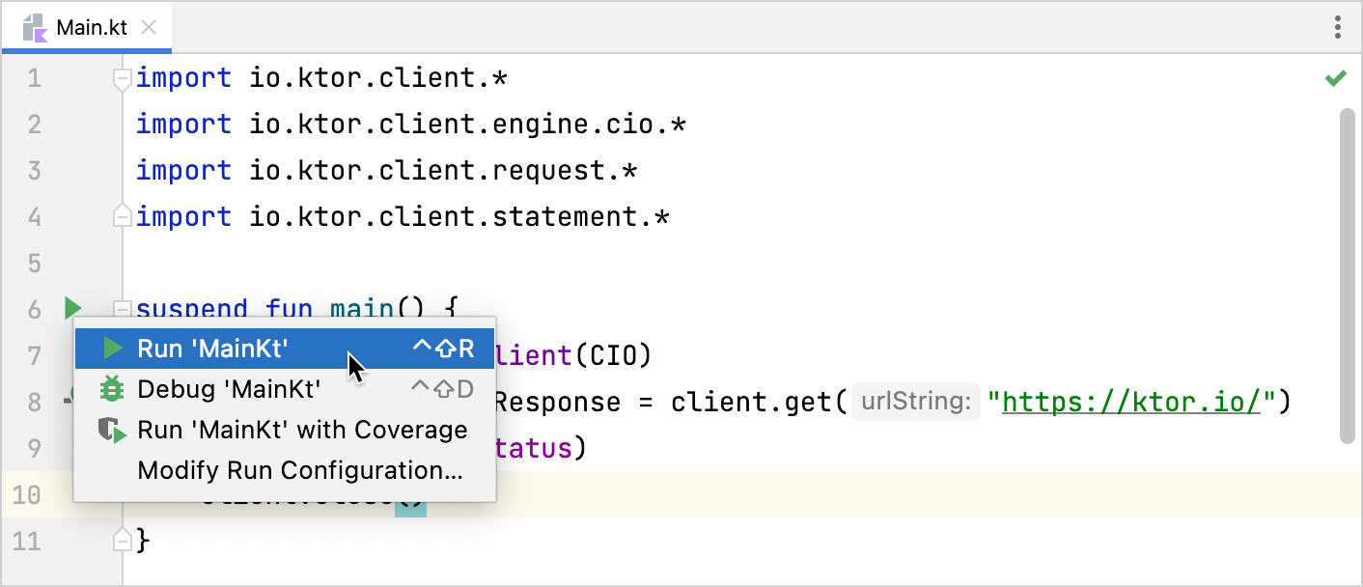The height and width of the screenshot is (587, 1363).
Task: Open the three-dot editor tab options menu
Action: click(1337, 27)
